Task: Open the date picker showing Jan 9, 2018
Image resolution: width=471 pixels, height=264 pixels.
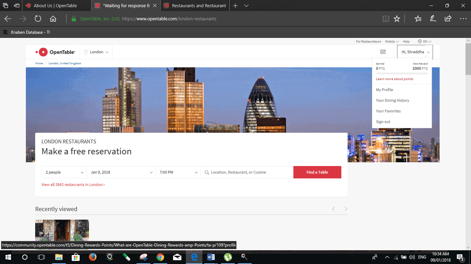Action: (x=121, y=172)
